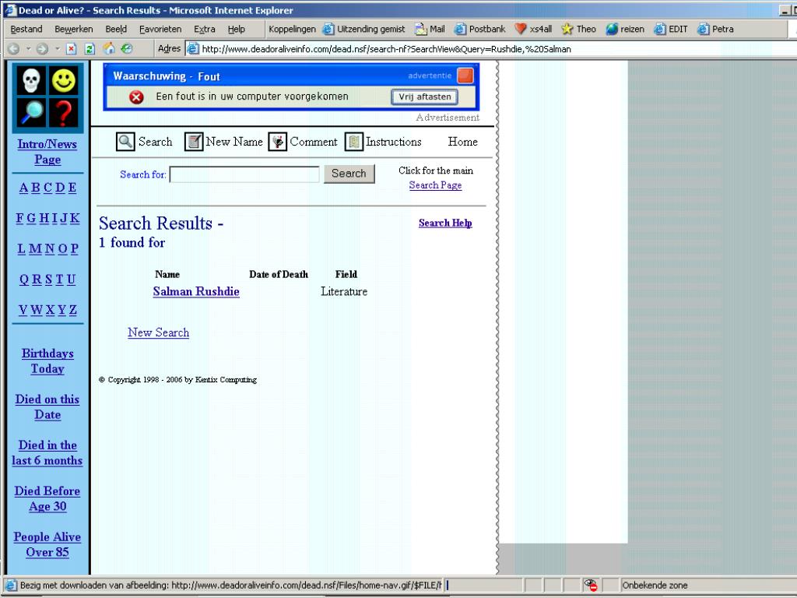
Task: Click the Home toolbar icon
Action: coord(109,49)
